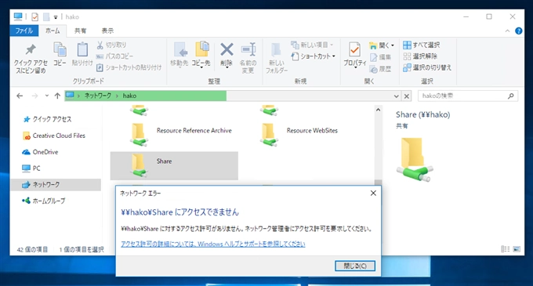The image size is (533, 286).
Task: Click the file list scroll up arrow
Action: (378, 110)
